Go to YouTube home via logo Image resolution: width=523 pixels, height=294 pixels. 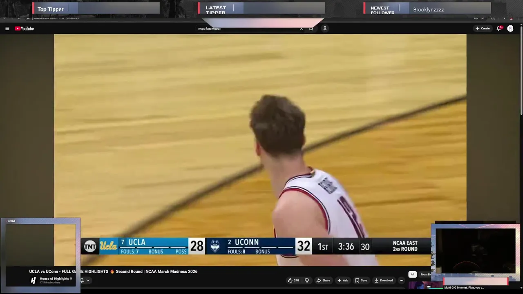click(x=25, y=29)
